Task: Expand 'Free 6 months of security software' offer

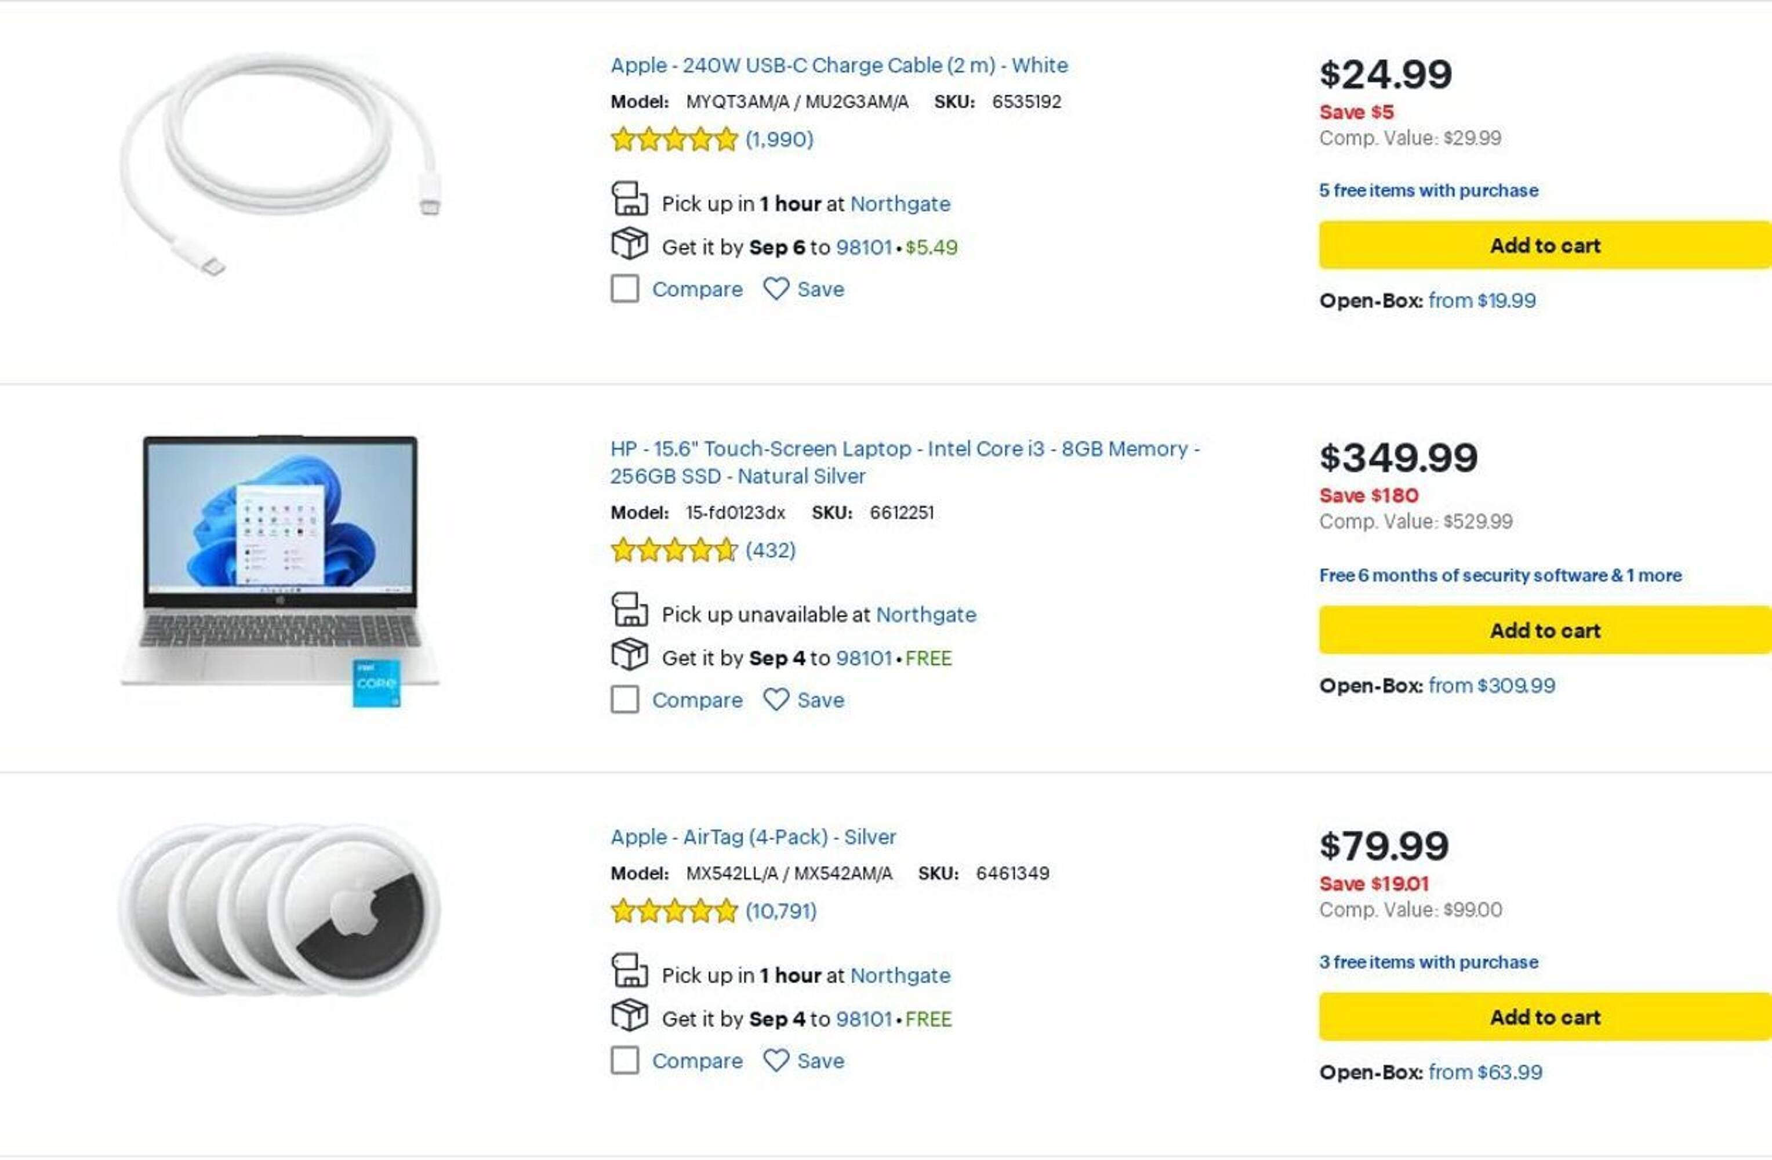Action: pos(1499,575)
